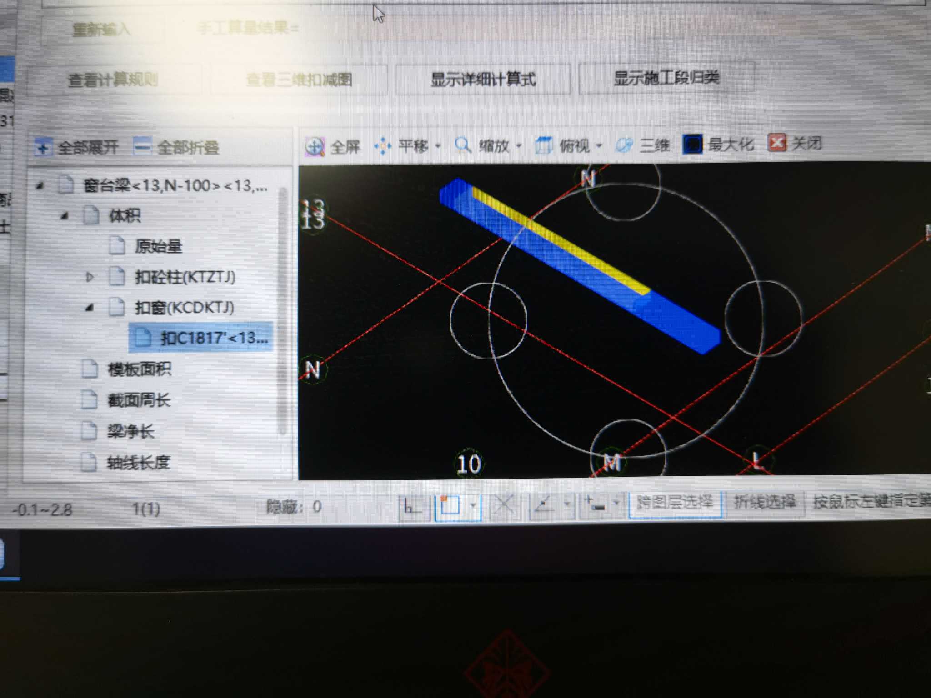
Task: Click 显示施工段归类 button
Action: [x=666, y=78]
